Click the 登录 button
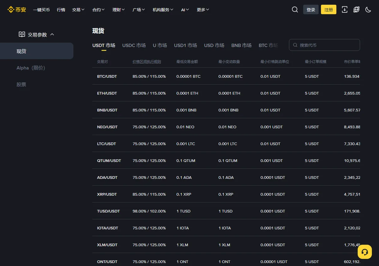Screen dimensions: 379x266 pos(311,9)
